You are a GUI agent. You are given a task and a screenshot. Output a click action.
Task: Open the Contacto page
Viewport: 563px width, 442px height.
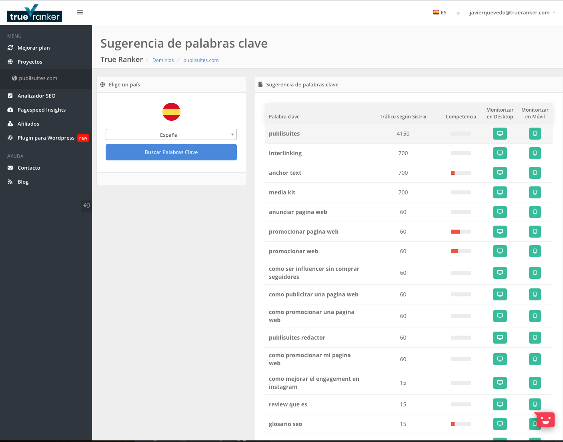(29, 168)
